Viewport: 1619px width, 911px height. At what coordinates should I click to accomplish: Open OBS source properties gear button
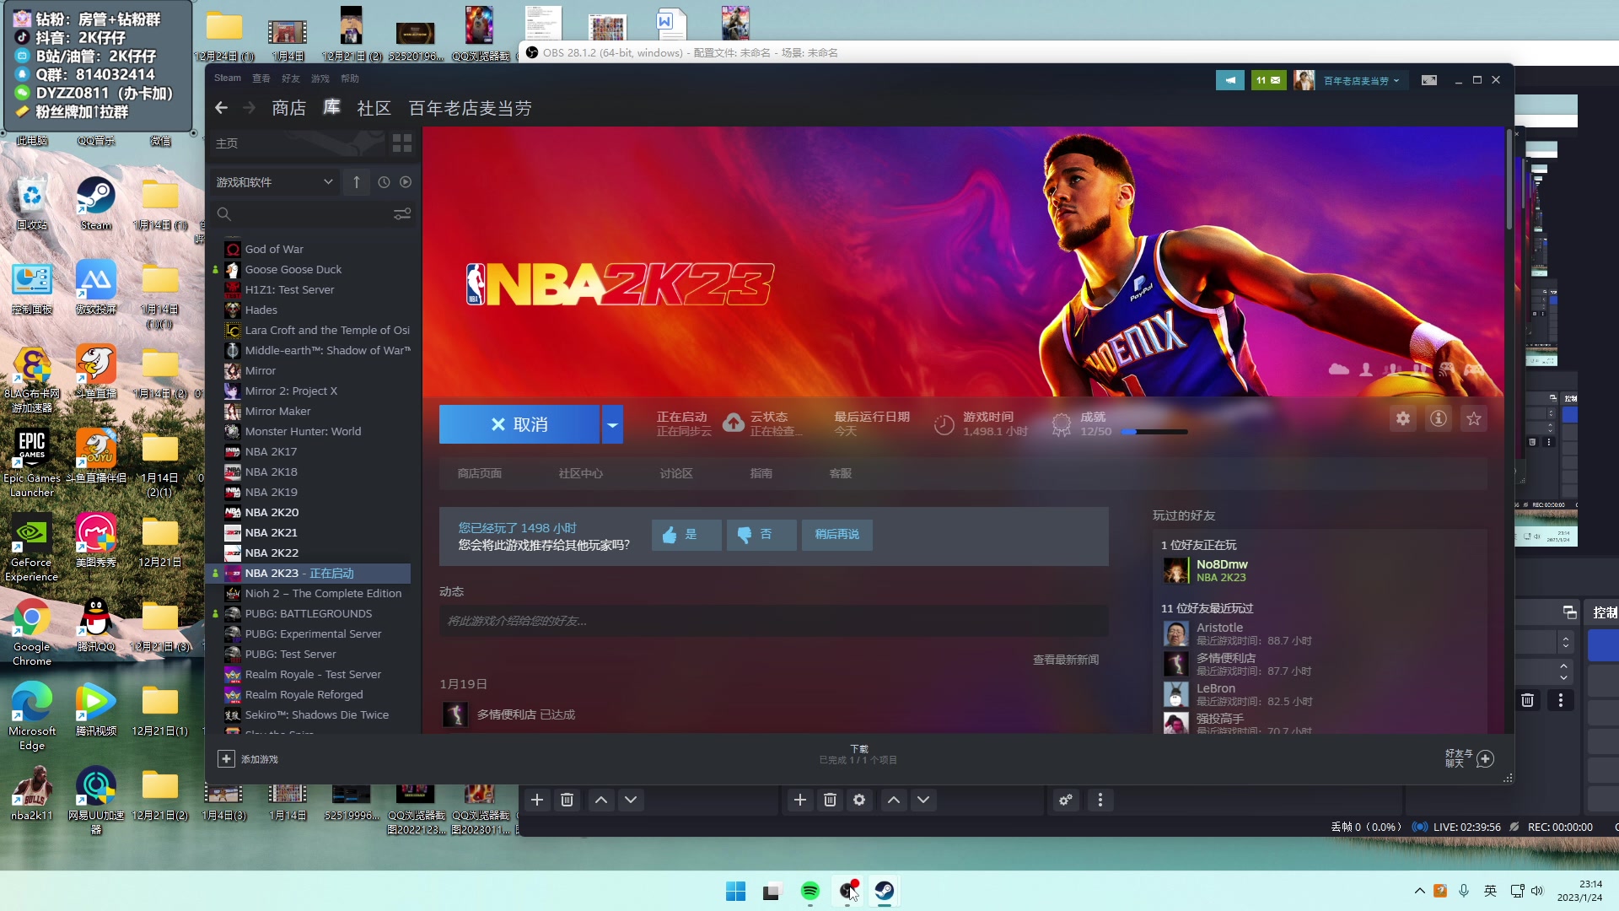tap(859, 800)
